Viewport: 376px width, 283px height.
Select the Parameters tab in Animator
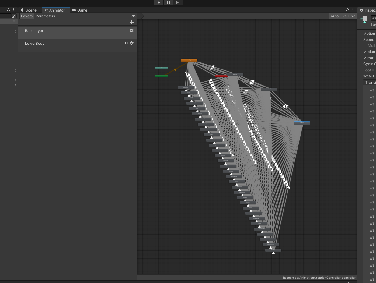point(45,16)
